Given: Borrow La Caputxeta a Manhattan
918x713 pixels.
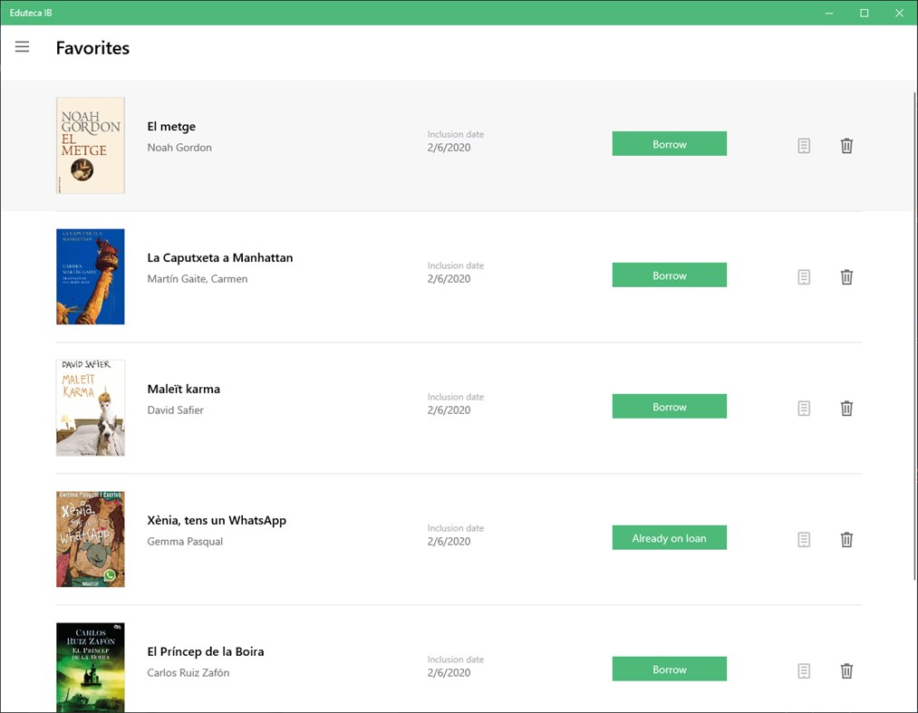Looking at the screenshot, I should [x=669, y=275].
